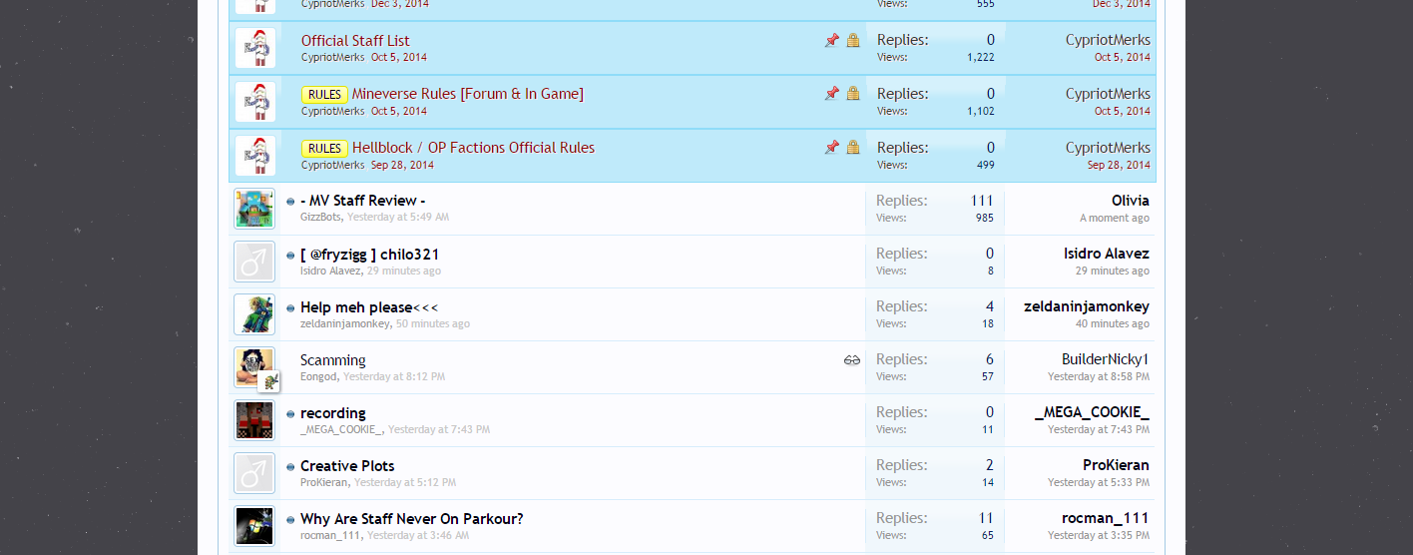Open the recording thread
Screen dimensions: 1413x555
click(x=333, y=413)
